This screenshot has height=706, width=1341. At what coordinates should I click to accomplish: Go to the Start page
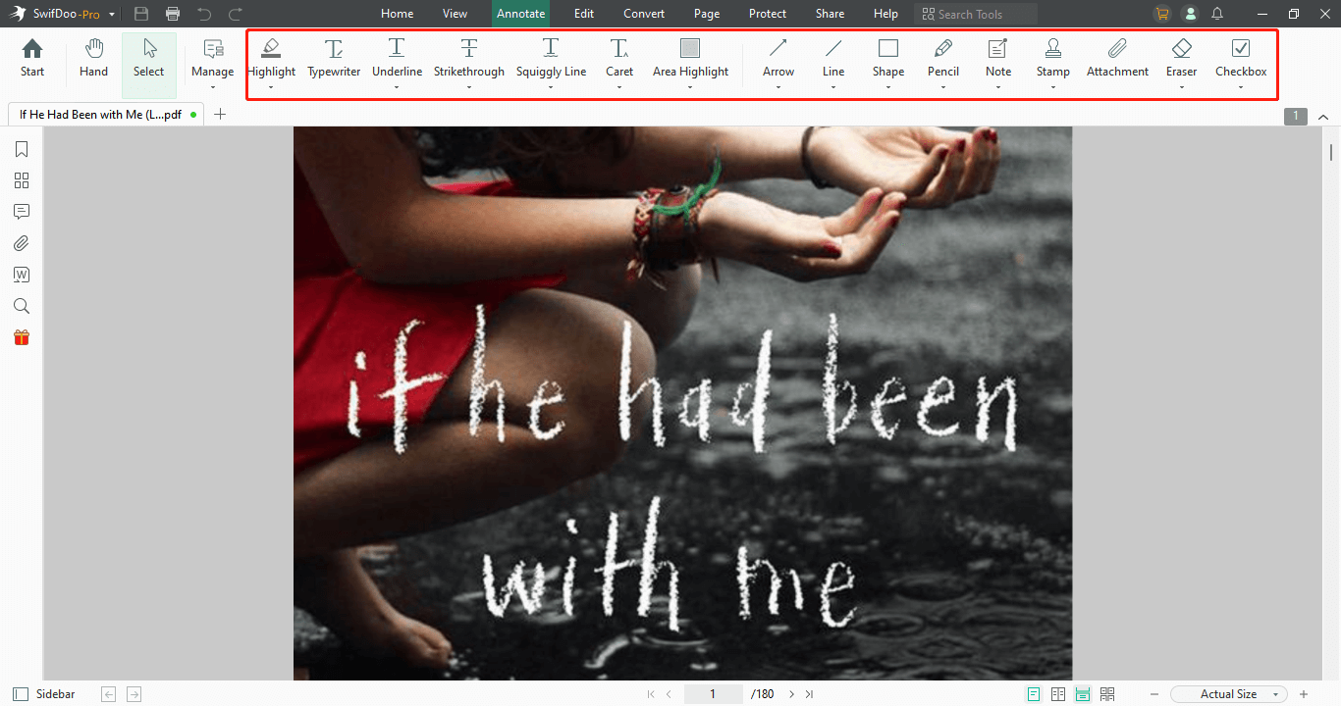tap(32, 58)
